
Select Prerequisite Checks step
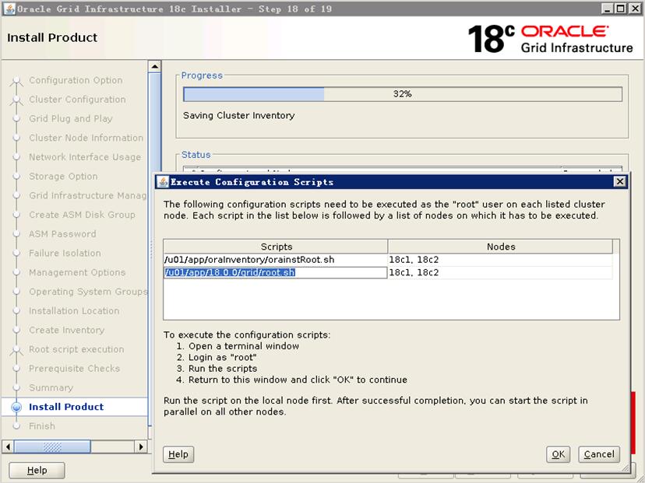coord(75,369)
